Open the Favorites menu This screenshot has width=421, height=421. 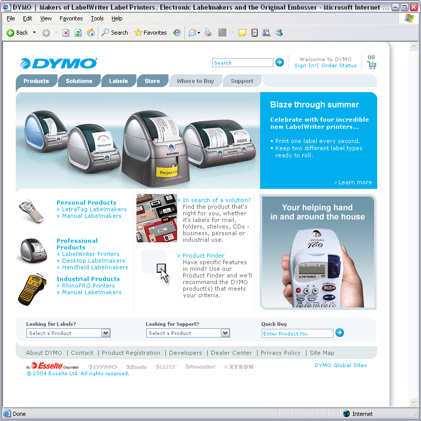coord(71,18)
